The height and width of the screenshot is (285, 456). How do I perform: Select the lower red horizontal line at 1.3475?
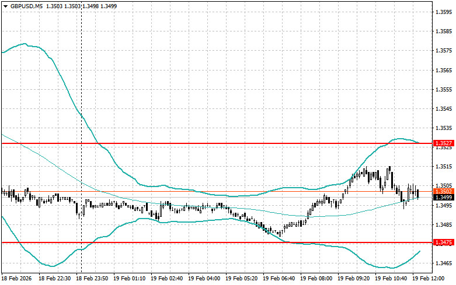(x=217, y=242)
